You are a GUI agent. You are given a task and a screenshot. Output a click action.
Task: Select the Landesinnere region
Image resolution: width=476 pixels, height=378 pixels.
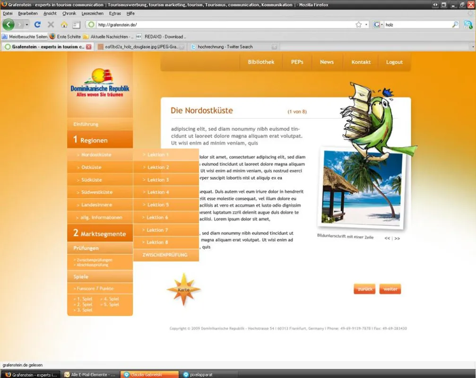click(x=100, y=205)
